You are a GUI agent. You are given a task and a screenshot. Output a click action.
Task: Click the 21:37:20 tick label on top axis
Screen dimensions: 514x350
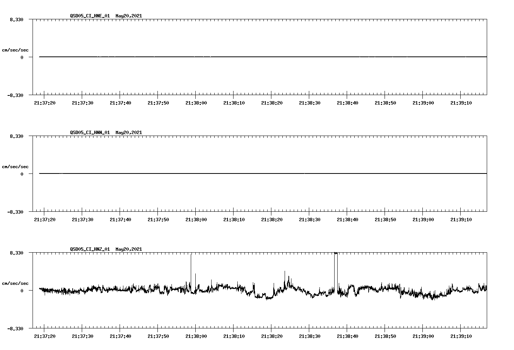tap(44, 102)
